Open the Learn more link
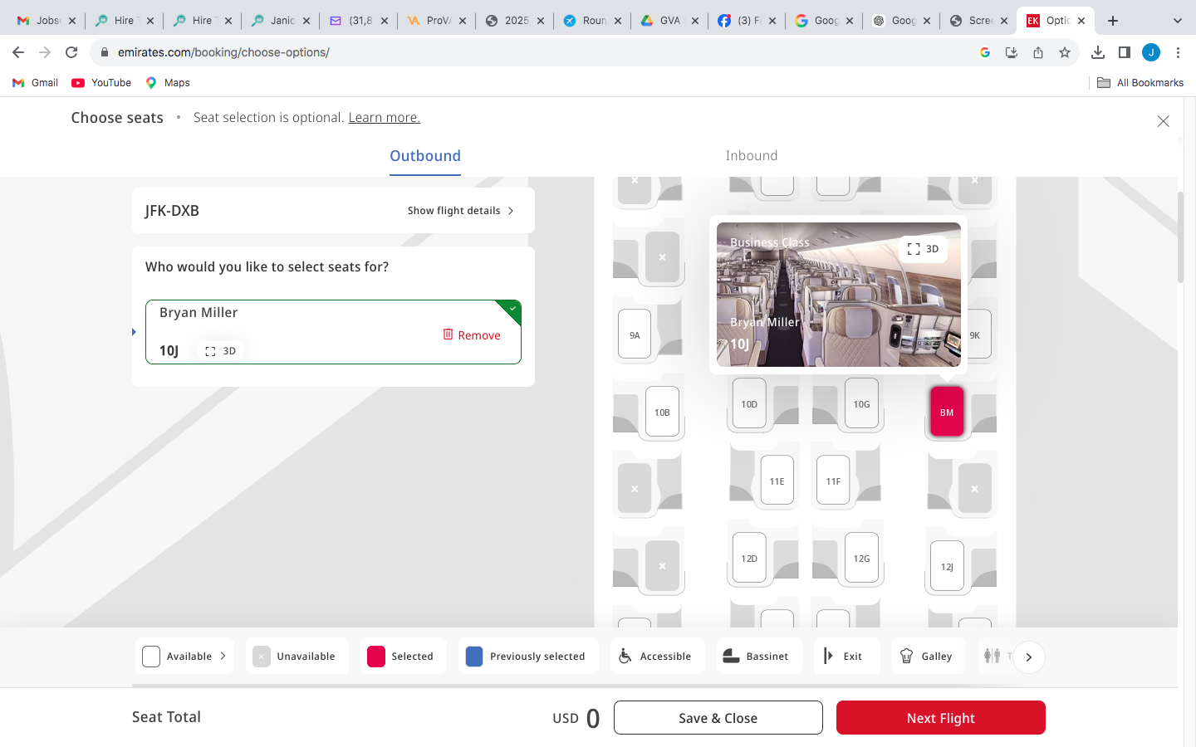Image resolution: width=1196 pixels, height=747 pixels. (x=384, y=118)
